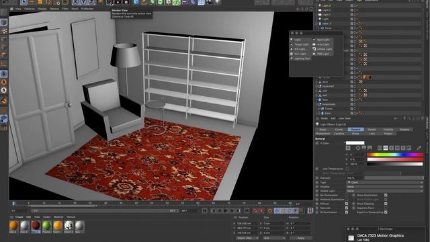Uncheck the Diffuse checkbox
430x242 pixels.
click(x=347, y=204)
